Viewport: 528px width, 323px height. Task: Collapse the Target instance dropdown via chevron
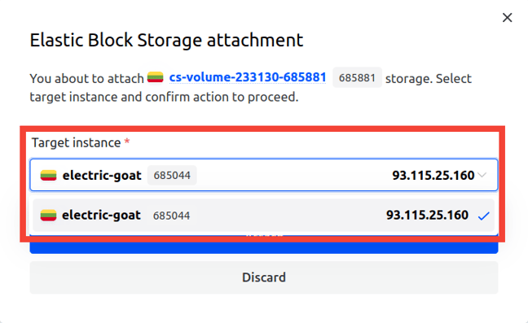tap(482, 175)
